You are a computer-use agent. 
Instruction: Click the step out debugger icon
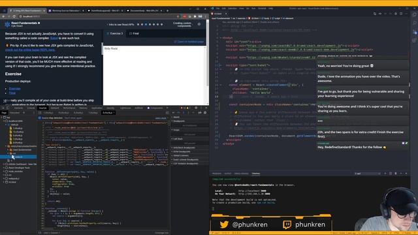coord(189,113)
